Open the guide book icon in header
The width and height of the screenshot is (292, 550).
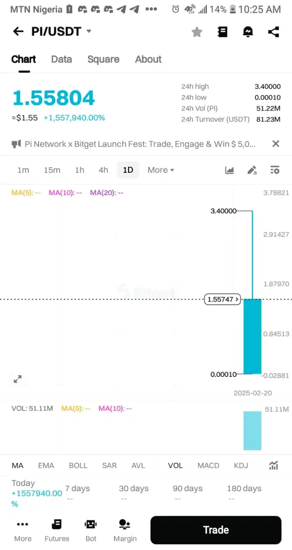point(222,32)
